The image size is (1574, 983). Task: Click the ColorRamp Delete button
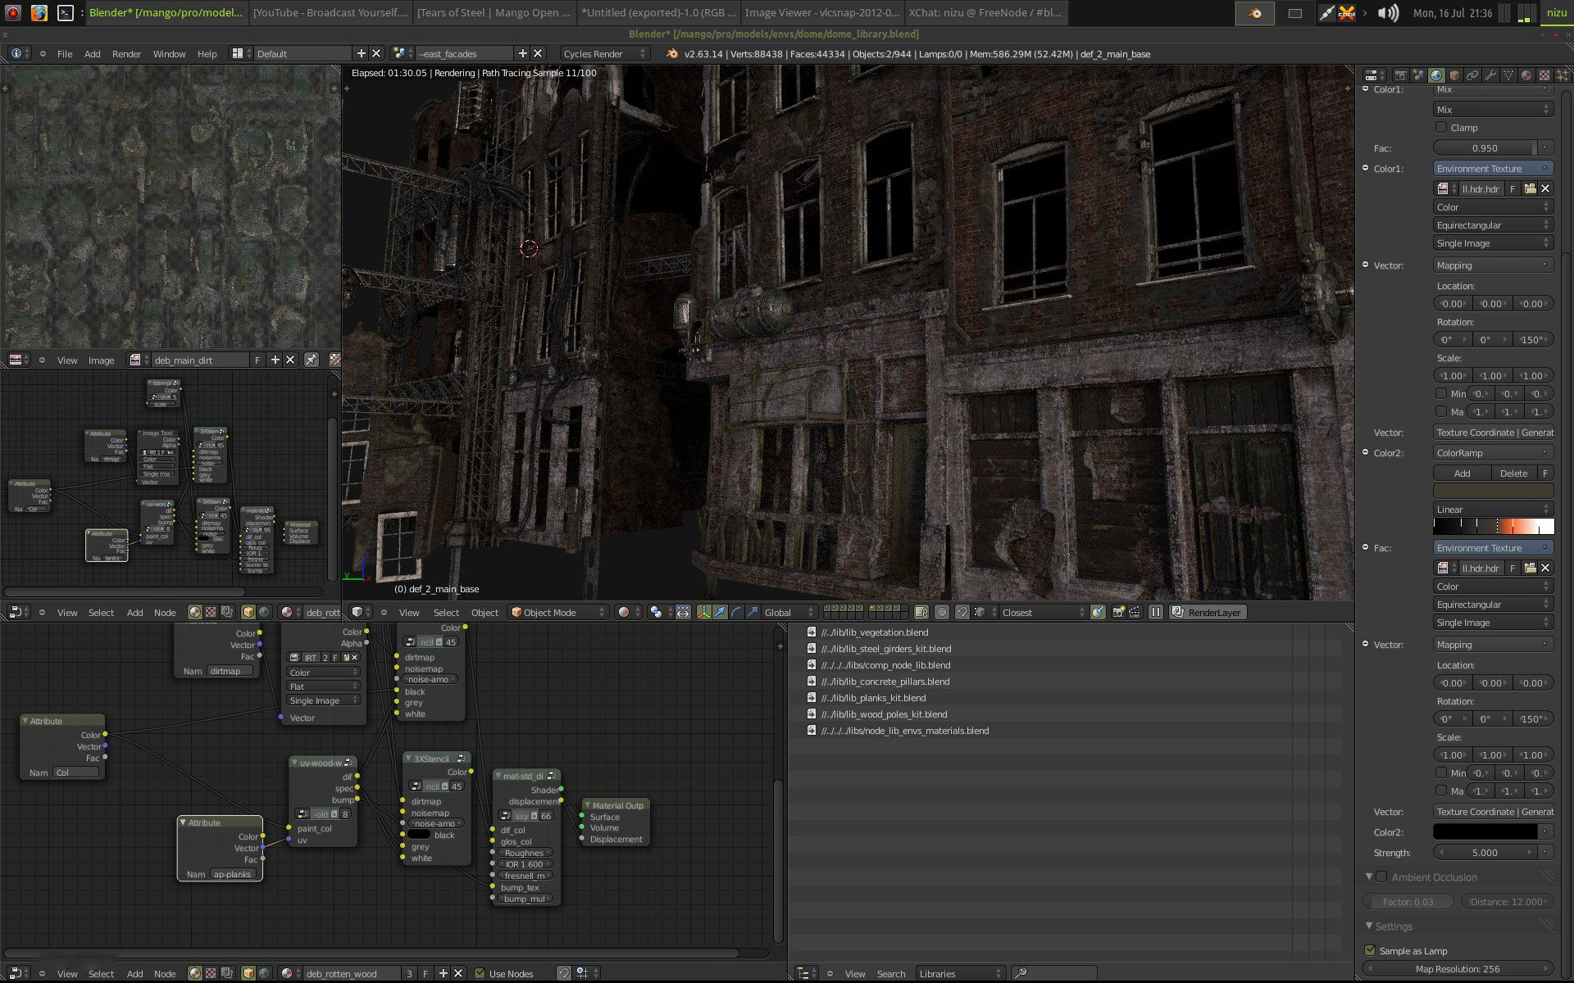1513,473
